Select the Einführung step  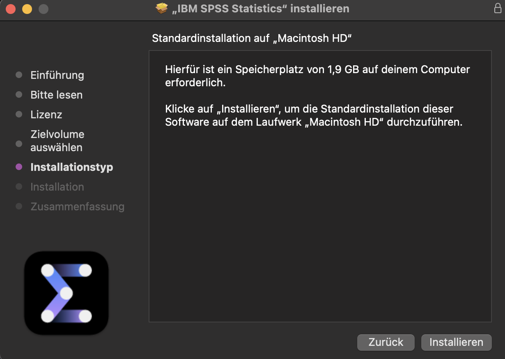click(x=57, y=75)
